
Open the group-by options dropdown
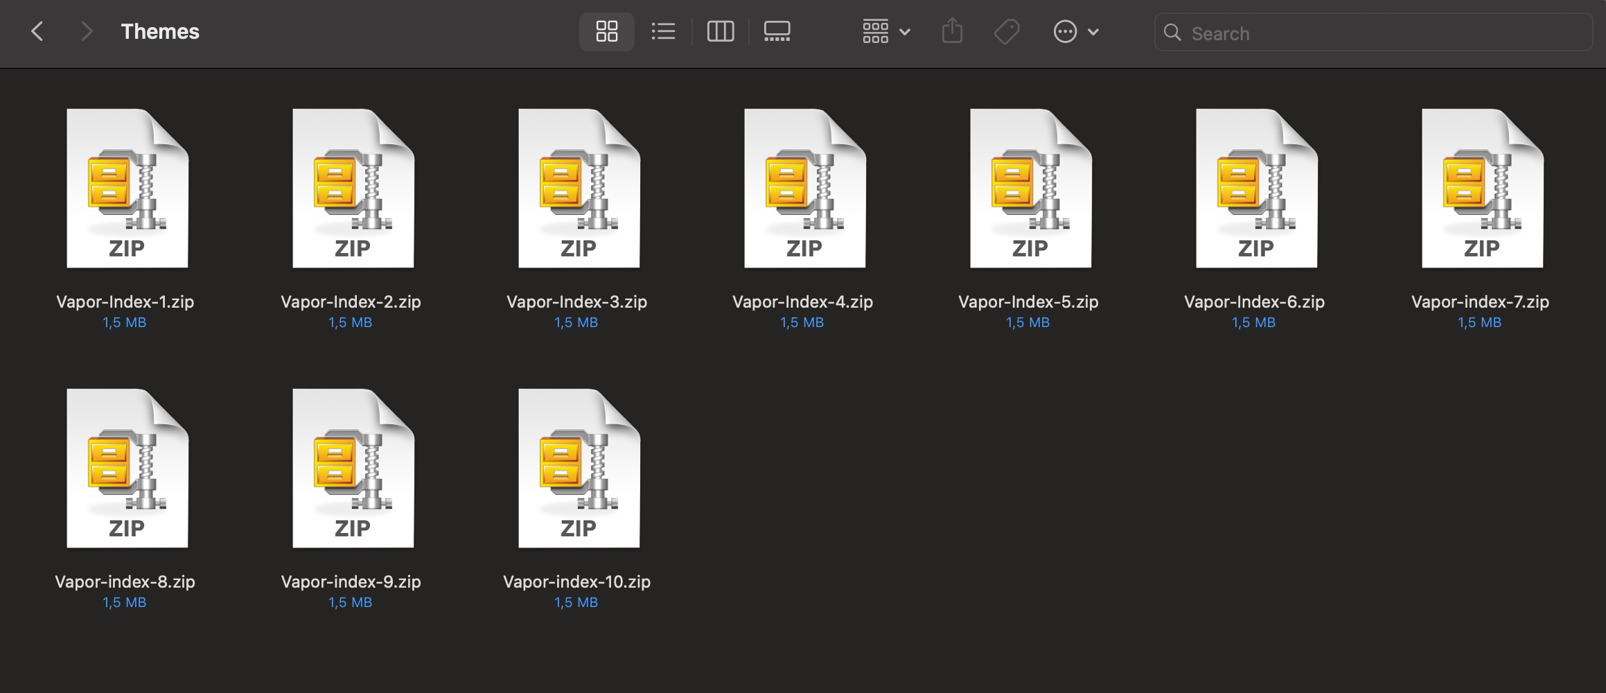(x=886, y=31)
